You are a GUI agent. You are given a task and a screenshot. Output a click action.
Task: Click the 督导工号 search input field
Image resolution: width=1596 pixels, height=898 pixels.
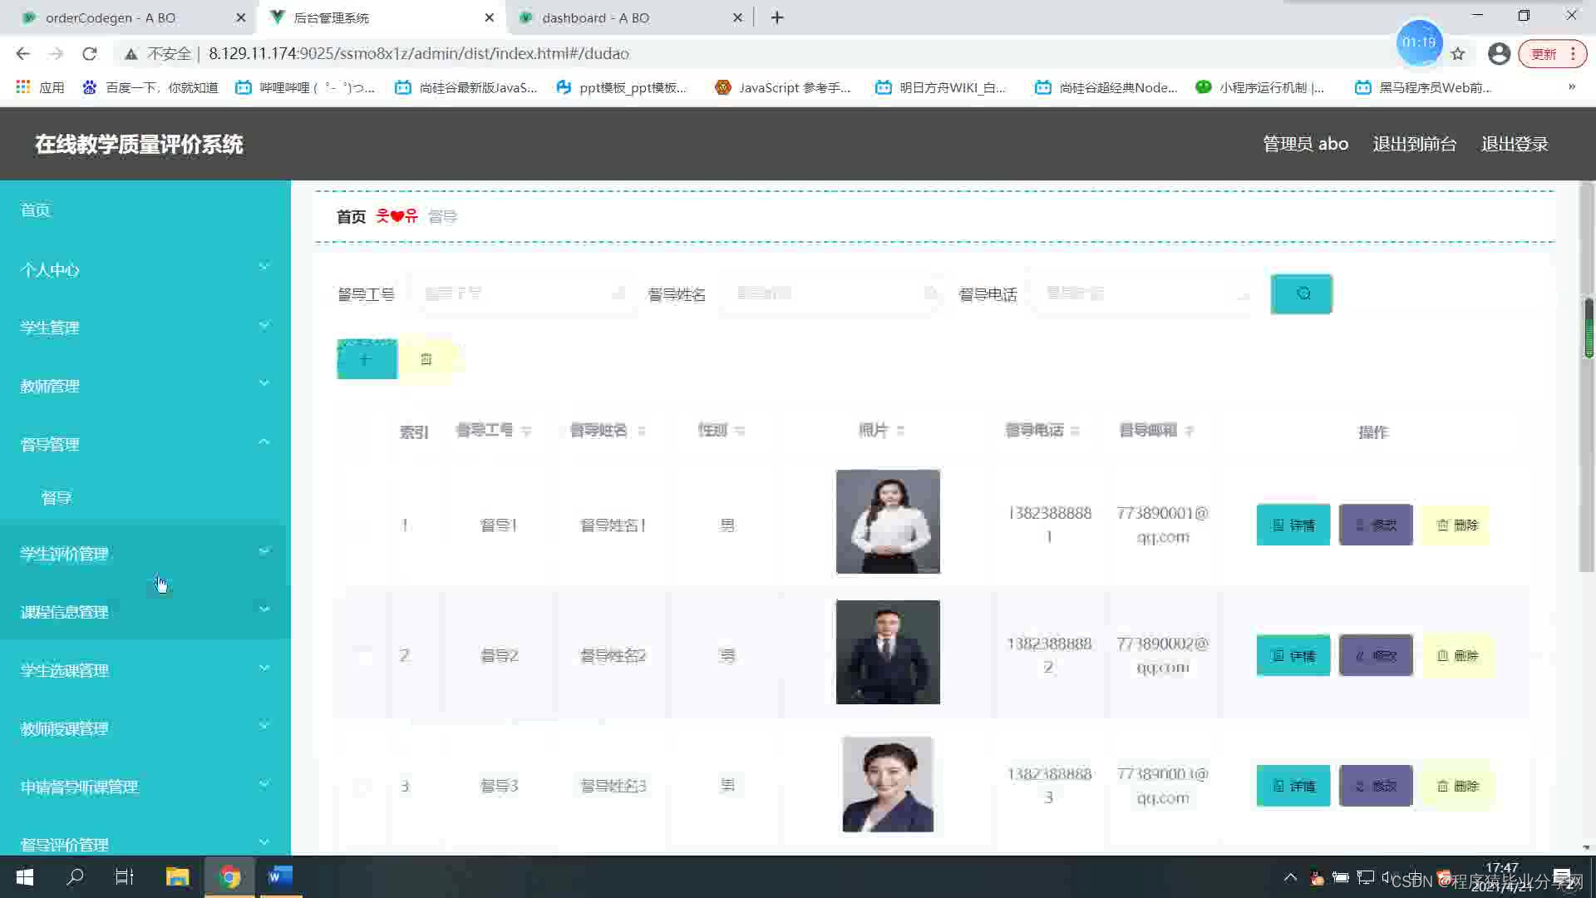520,294
